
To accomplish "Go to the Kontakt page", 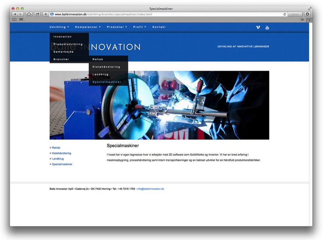I will click(159, 27).
